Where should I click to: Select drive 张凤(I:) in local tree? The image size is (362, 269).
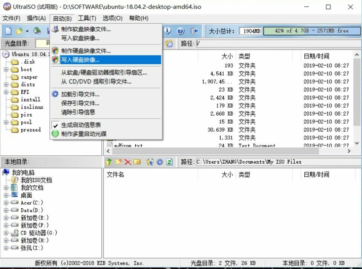coord(32,248)
